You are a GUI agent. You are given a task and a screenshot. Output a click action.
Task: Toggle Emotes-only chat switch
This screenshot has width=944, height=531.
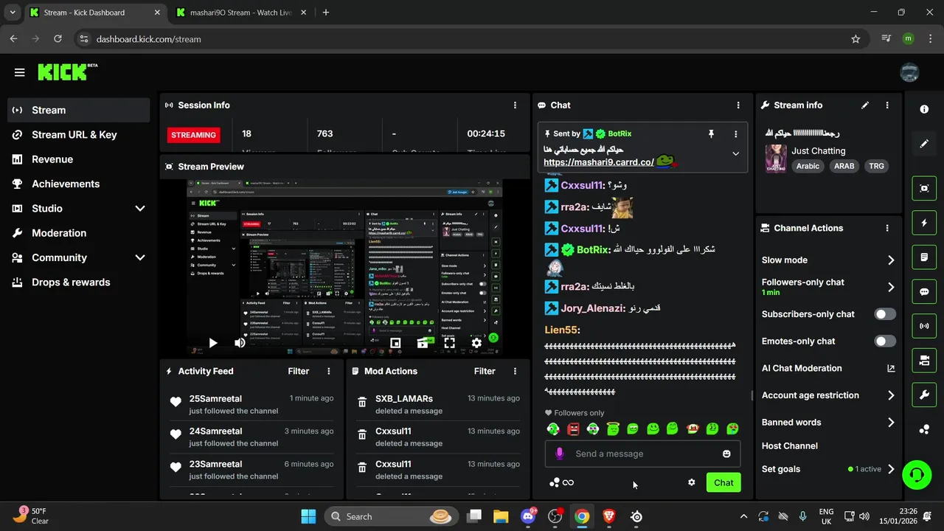[885, 341]
